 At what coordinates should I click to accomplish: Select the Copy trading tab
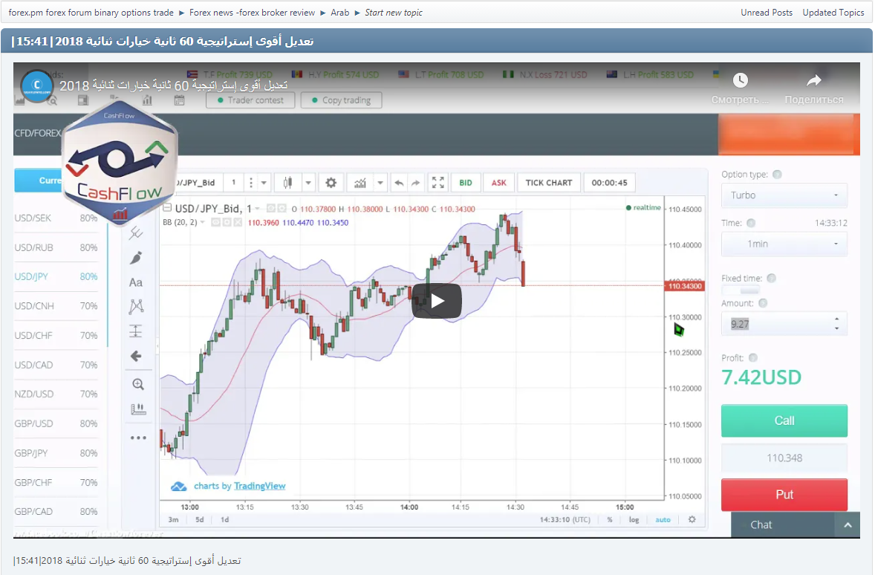pyautogui.click(x=341, y=100)
